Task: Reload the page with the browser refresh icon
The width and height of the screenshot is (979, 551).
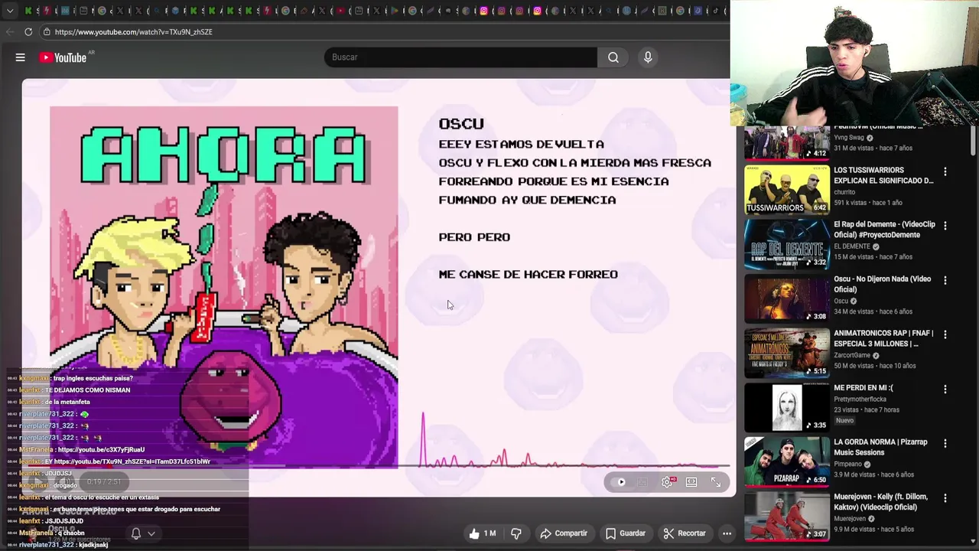Action: coord(28,32)
